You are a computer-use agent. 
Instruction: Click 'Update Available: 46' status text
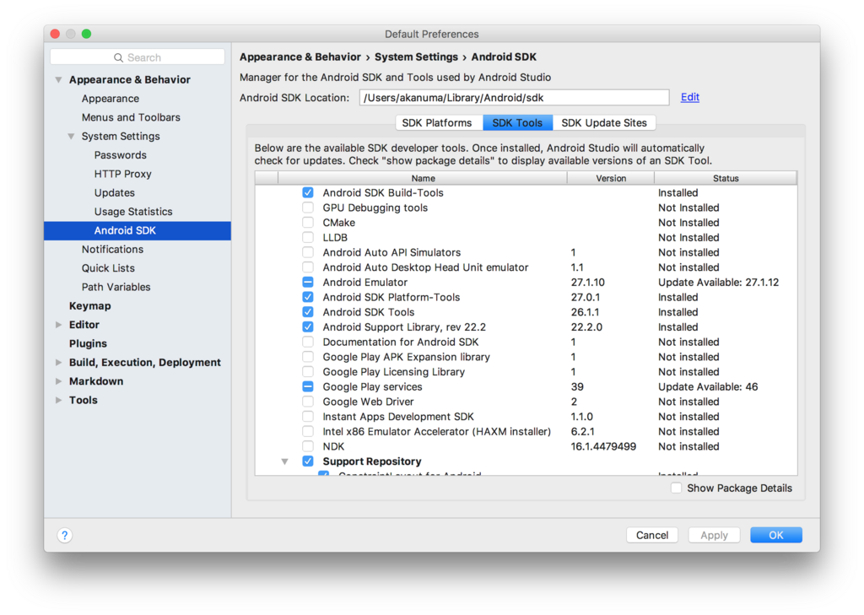[708, 387]
